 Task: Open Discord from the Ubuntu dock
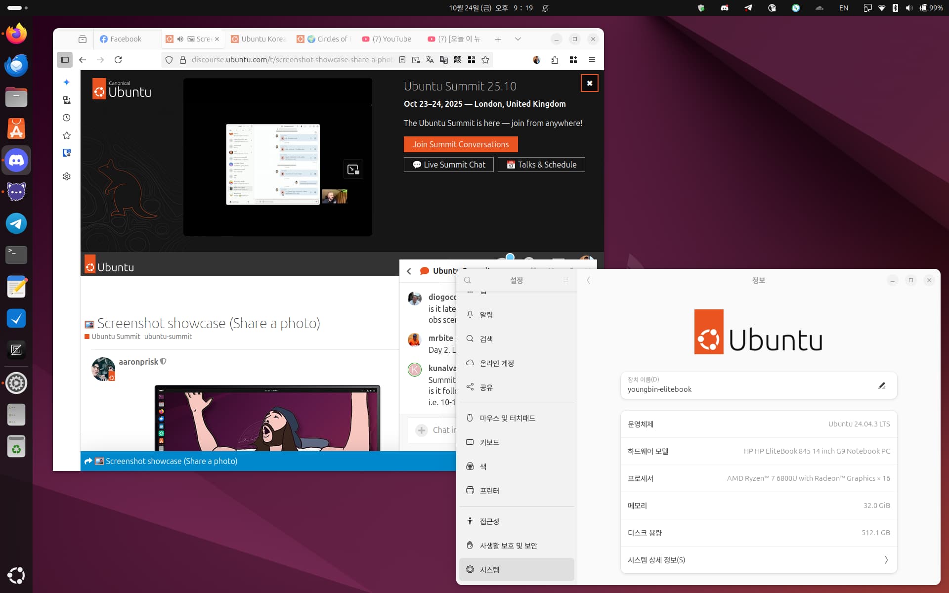click(x=16, y=160)
